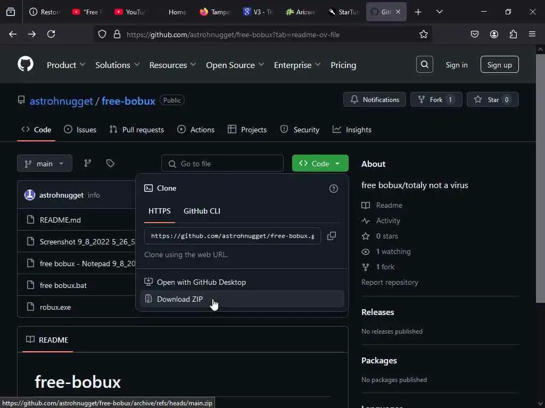Viewport: 545px width, 408px height.
Task: Switch to the Issues tab
Action: 80,130
